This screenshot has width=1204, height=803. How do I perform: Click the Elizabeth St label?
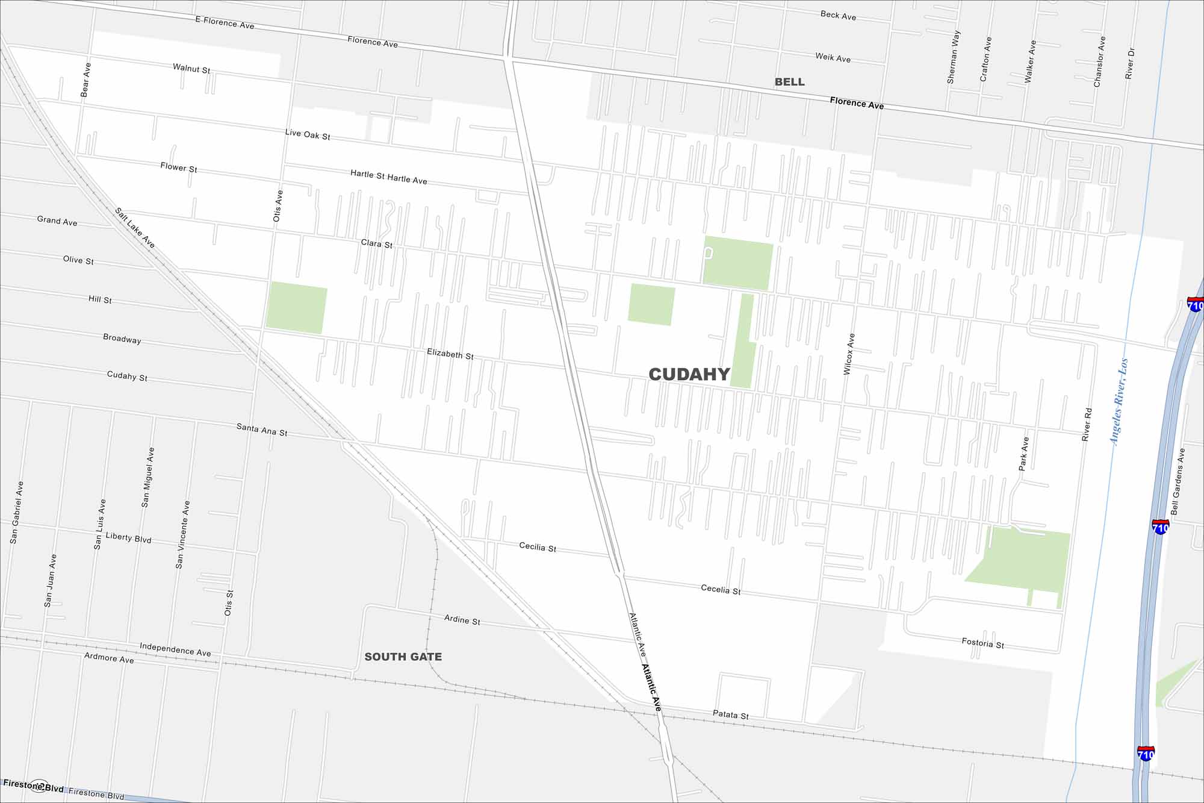tap(450, 354)
